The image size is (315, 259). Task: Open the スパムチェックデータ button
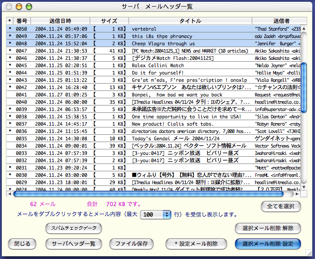pyautogui.click(x=73, y=228)
